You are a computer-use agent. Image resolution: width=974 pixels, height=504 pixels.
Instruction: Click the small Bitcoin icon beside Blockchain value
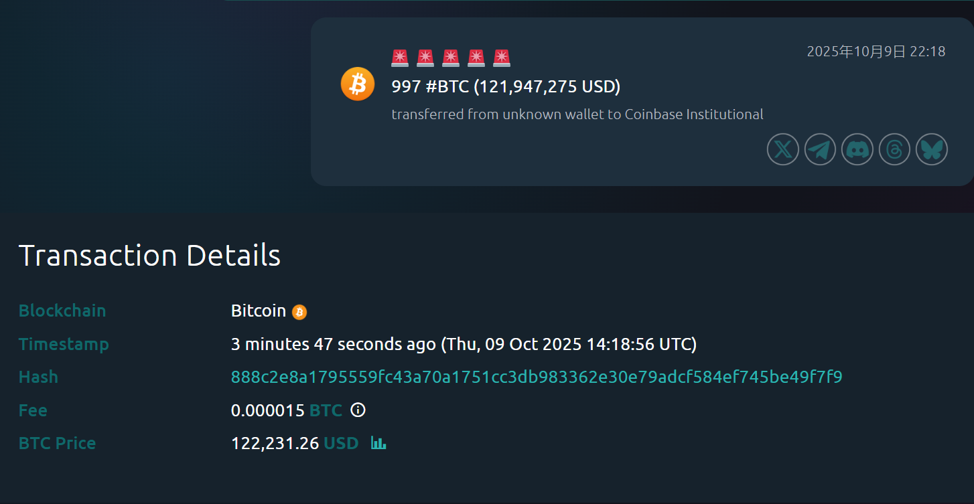pyautogui.click(x=299, y=312)
